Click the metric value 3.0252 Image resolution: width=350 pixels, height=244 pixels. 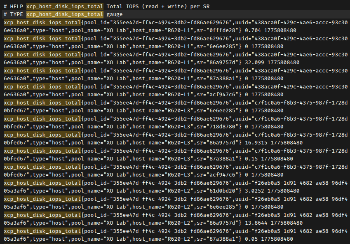tap(254, 191)
